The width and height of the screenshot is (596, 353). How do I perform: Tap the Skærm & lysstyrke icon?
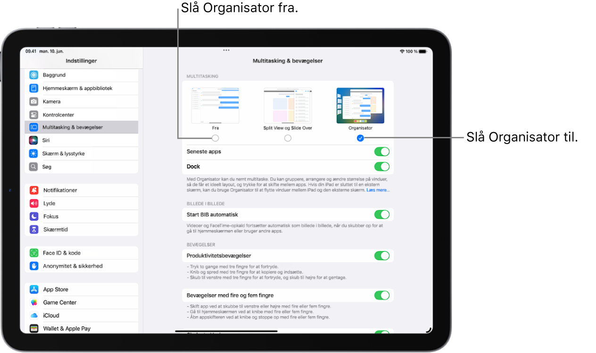click(33, 153)
